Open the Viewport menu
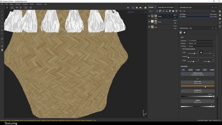The image size is (222, 125). [x=25, y=4]
